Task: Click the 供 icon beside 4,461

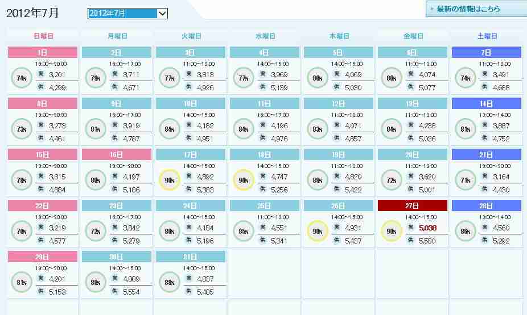Action: (x=41, y=138)
